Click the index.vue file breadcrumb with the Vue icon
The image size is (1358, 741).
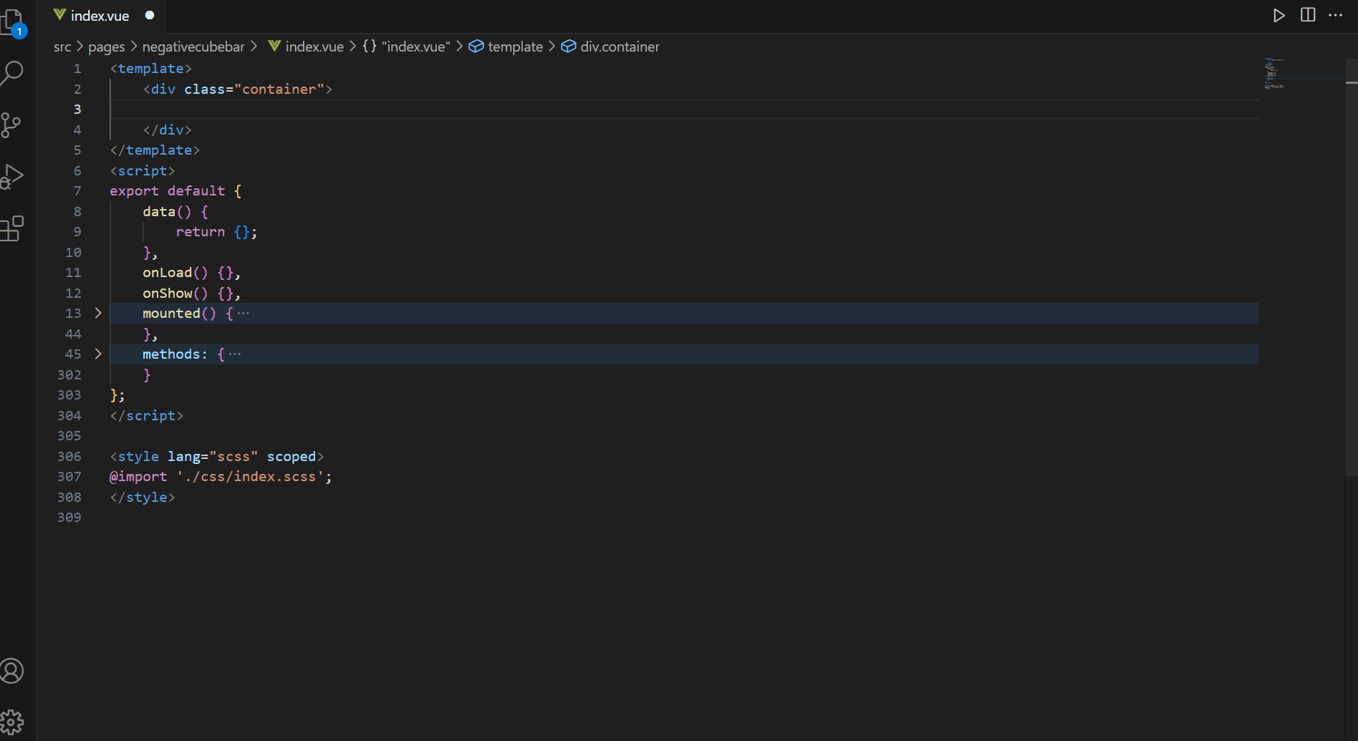(307, 47)
